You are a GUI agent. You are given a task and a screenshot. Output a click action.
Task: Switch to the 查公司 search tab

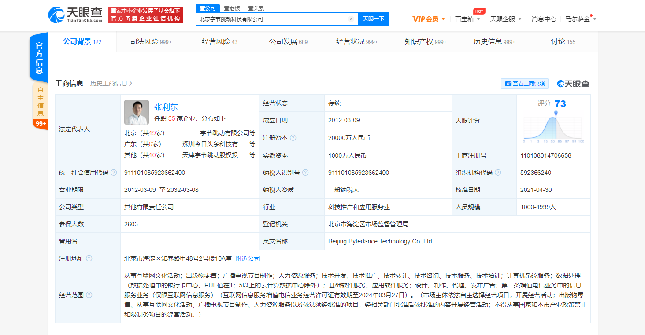coord(208,8)
